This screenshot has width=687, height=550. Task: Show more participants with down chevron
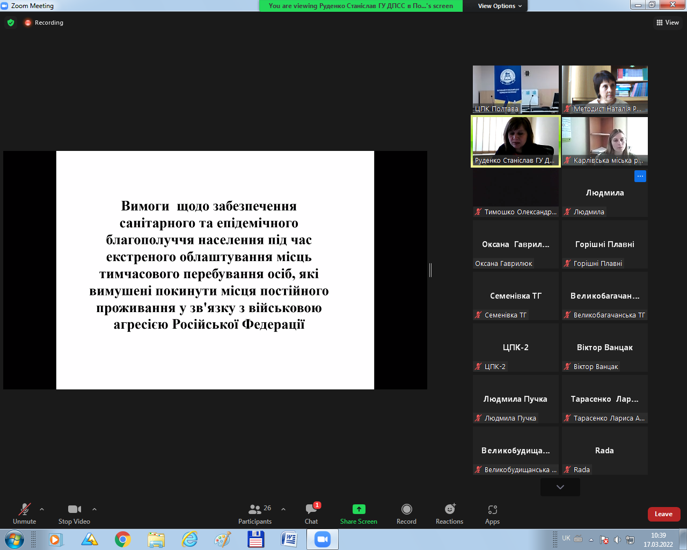point(560,487)
